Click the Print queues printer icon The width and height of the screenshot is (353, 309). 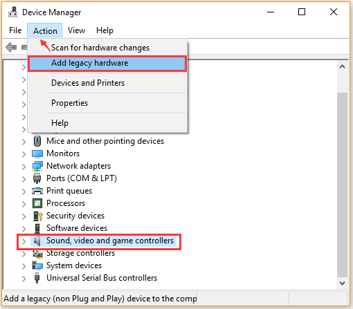(37, 191)
